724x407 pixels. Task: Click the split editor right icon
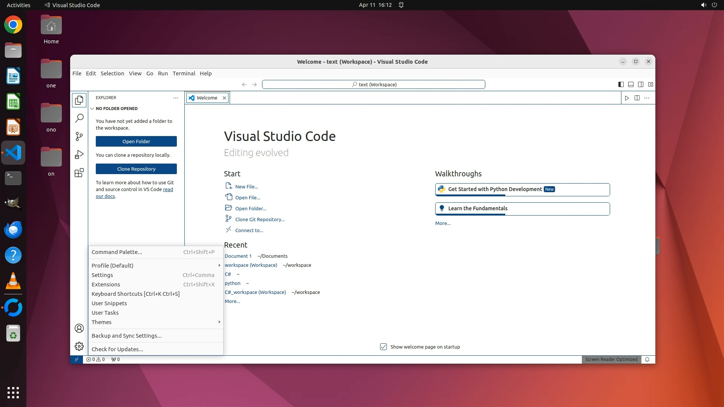(x=637, y=98)
